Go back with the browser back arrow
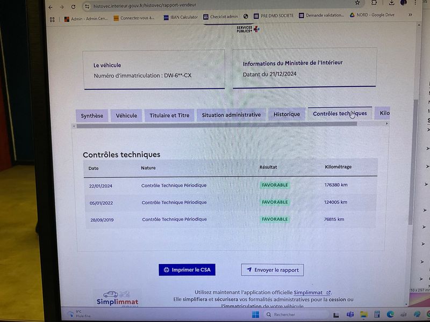 tap(51, 8)
